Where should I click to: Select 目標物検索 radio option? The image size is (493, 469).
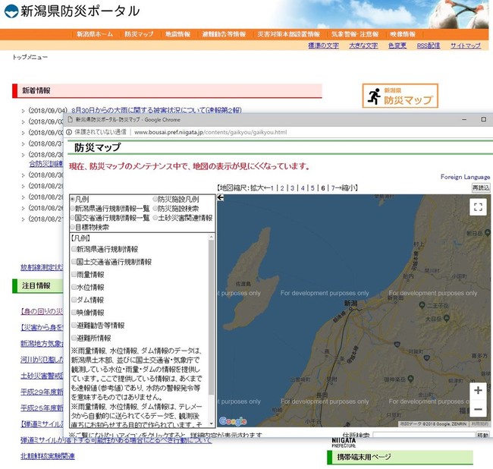pos(73,227)
